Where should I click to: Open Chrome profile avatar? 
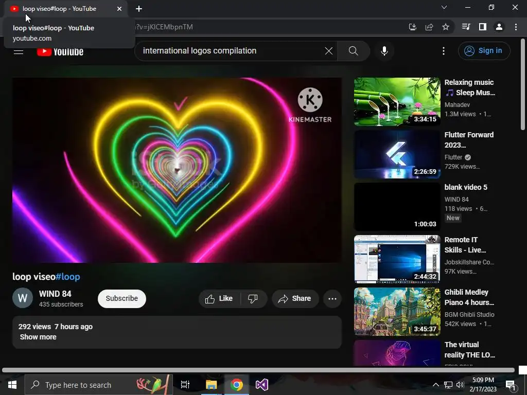click(x=499, y=27)
